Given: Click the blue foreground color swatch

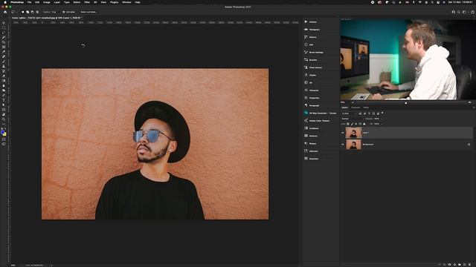Looking at the screenshot, I should point(3,132).
